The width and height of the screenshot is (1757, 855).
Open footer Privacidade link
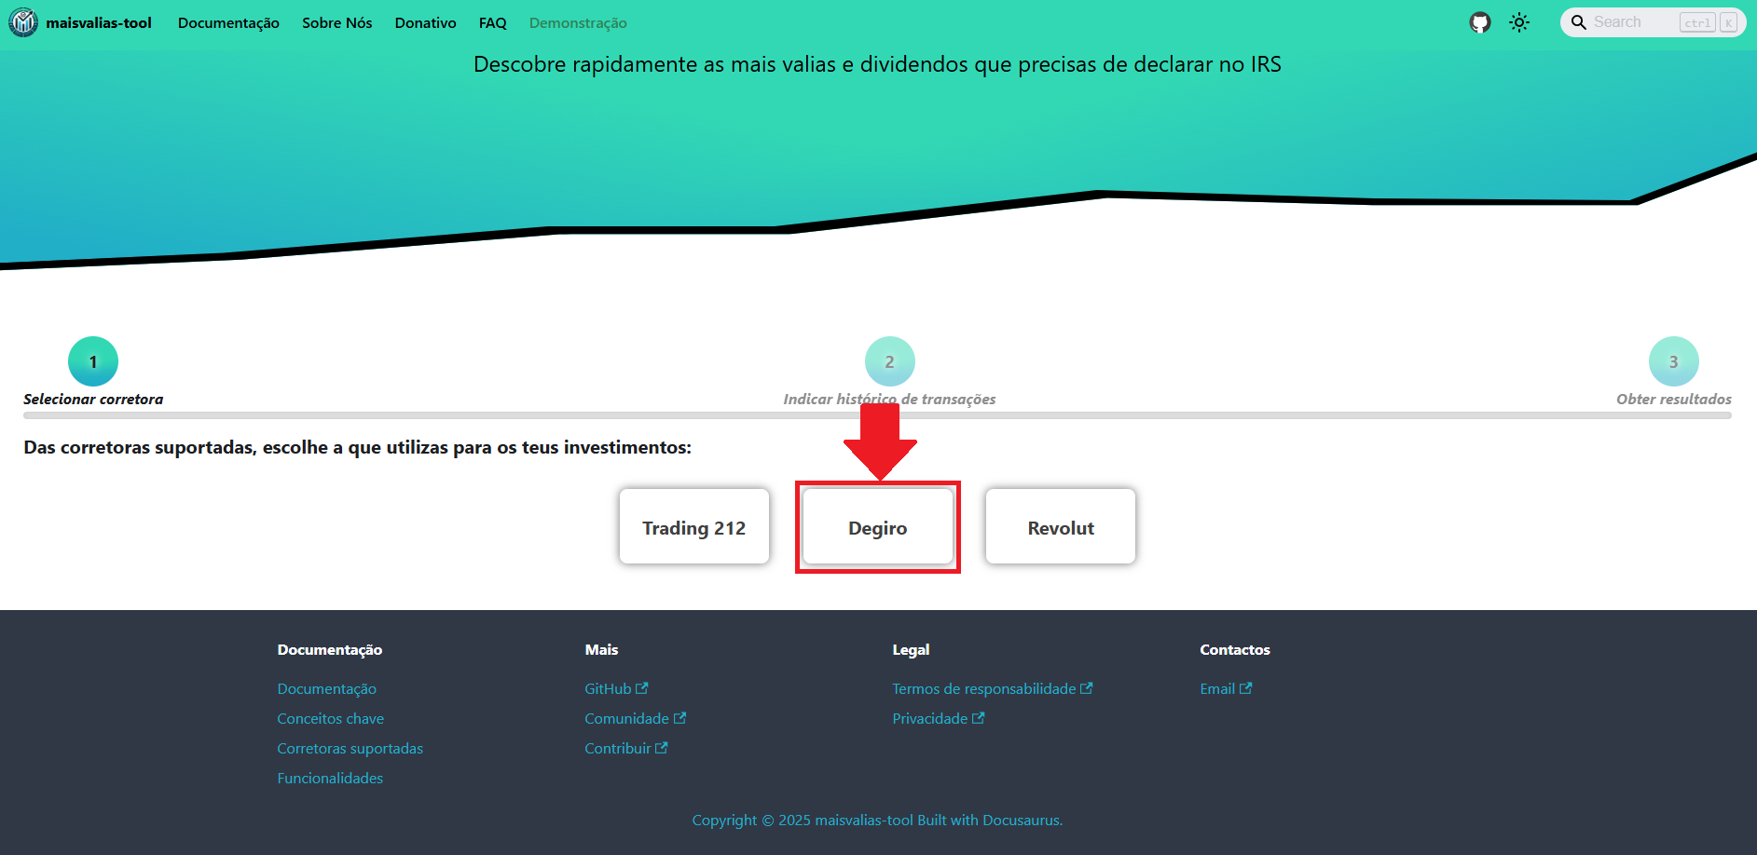pos(938,718)
